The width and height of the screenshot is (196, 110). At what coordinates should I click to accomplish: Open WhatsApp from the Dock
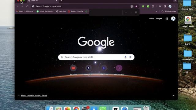[103, 108]
